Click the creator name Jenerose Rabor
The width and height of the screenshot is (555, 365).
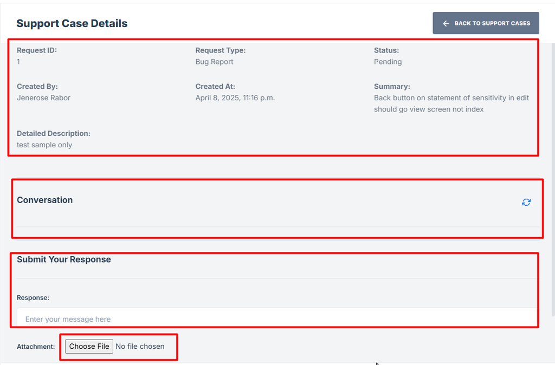[43, 98]
